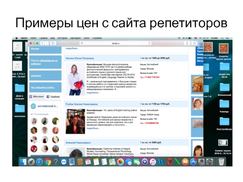This screenshot has width=243, height=182.
Task: Select the Итальянский desktop folder
Action: 224,89
